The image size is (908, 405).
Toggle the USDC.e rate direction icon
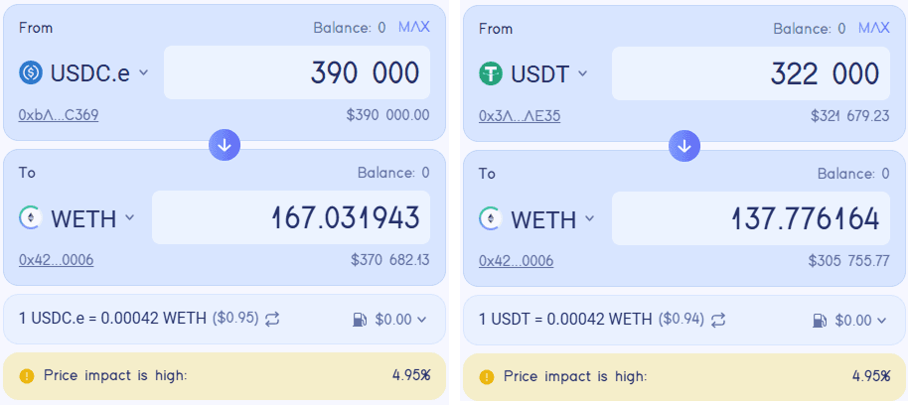271,320
